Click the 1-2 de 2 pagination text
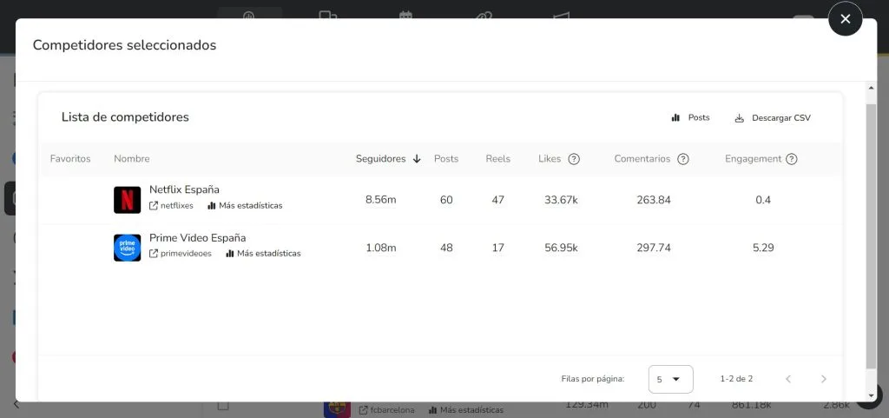This screenshot has height=418, width=889. 736,379
